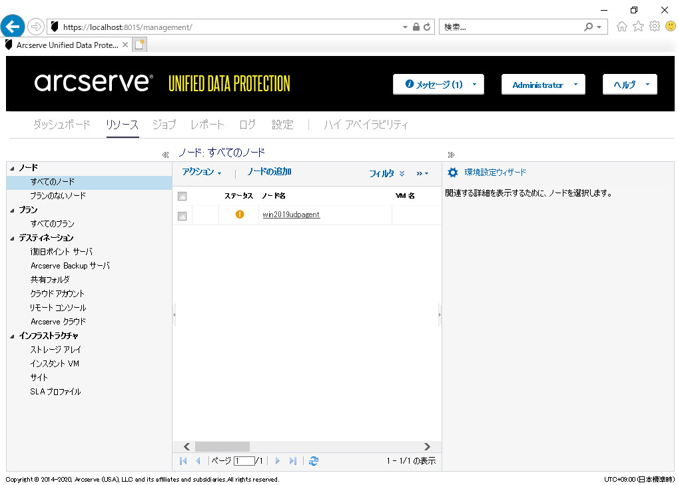
Task: Collapse the ノード tree group
Action: [x=12, y=169]
